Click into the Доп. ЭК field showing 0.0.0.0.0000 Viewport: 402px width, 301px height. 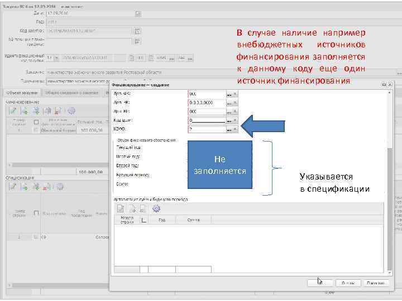(207, 103)
